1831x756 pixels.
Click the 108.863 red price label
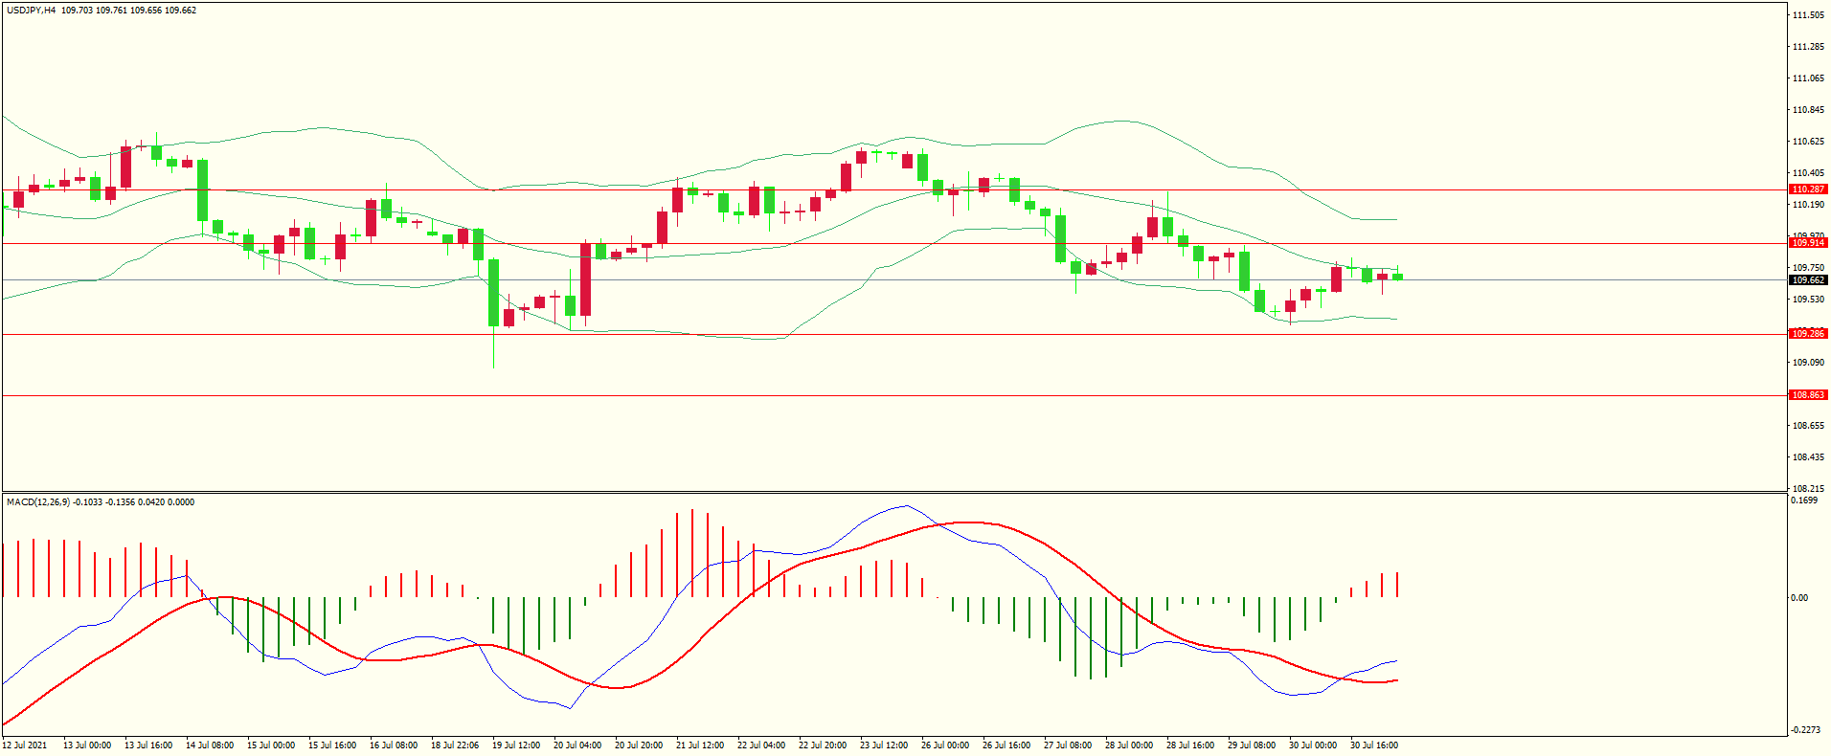click(1808, 395)
